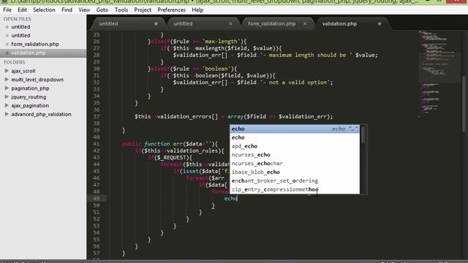Image resolution: width=468 pixels, height=263 pixels.
Task: Open the Edit menu
Action: 22,9
